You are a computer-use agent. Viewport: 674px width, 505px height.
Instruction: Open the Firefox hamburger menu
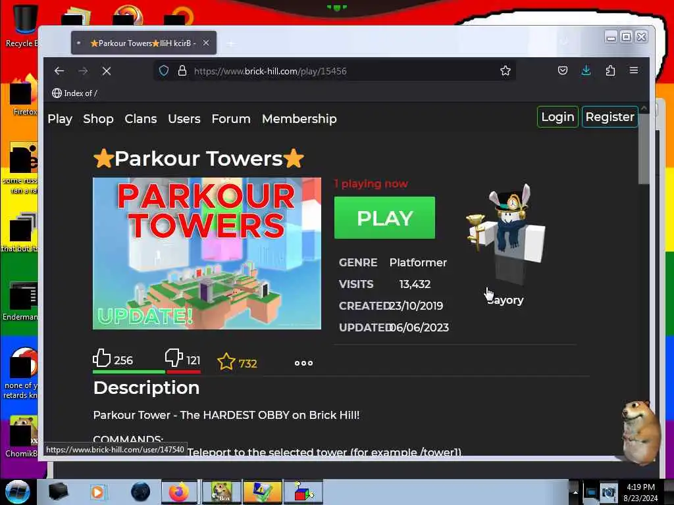click(634, 70)
